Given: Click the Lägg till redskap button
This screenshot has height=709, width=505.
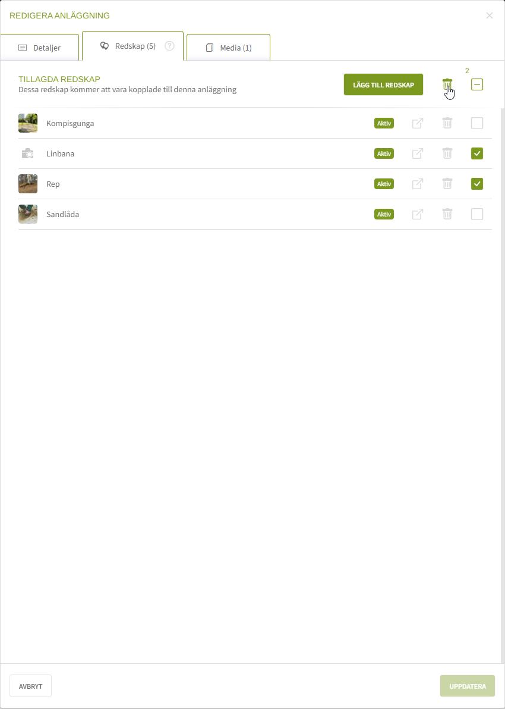Looking at the screenshot, I should (x=383, y=84).
